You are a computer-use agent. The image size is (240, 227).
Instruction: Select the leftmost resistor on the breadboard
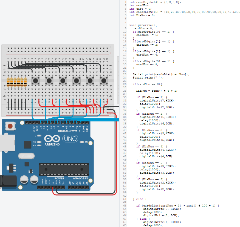pos(8,82)
